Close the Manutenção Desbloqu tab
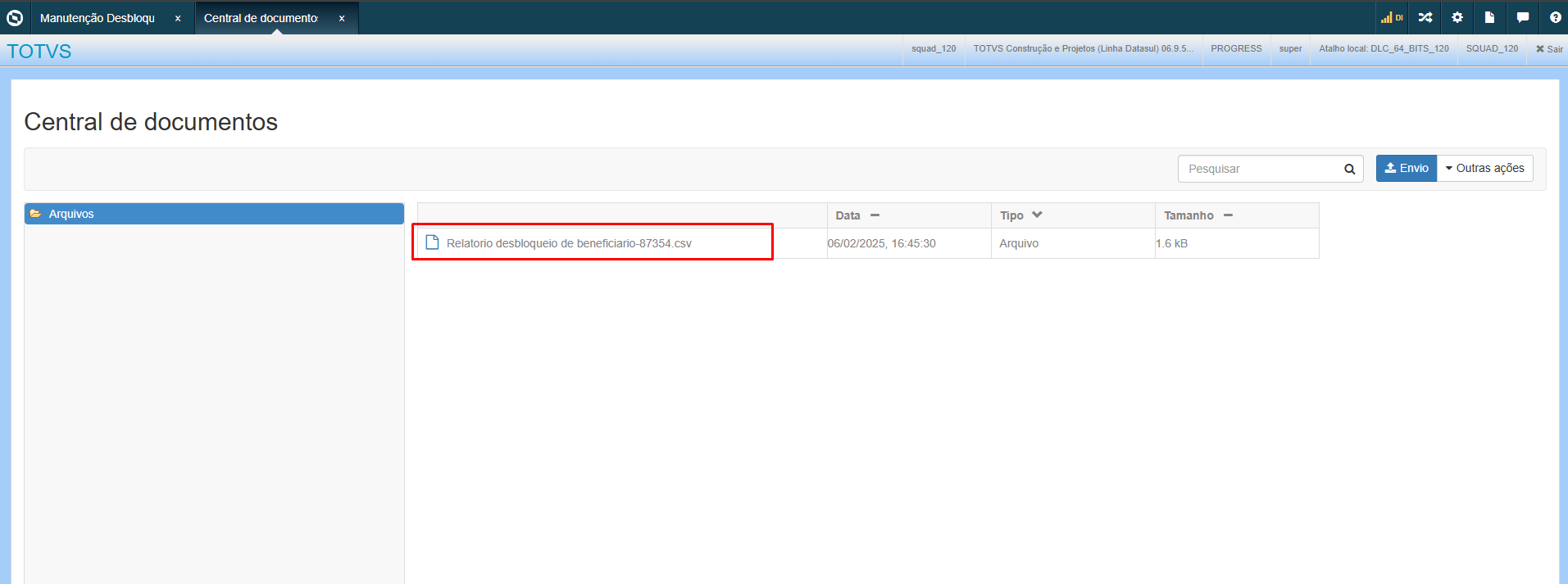 [178, 18]
